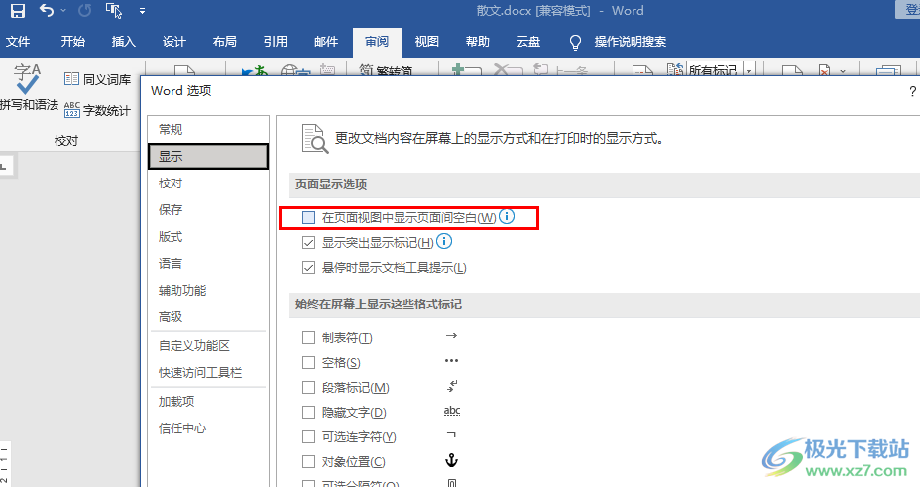Select 版式 in the options list
The width and height of the screenshot is (920, 487).
tap(208, 236)
